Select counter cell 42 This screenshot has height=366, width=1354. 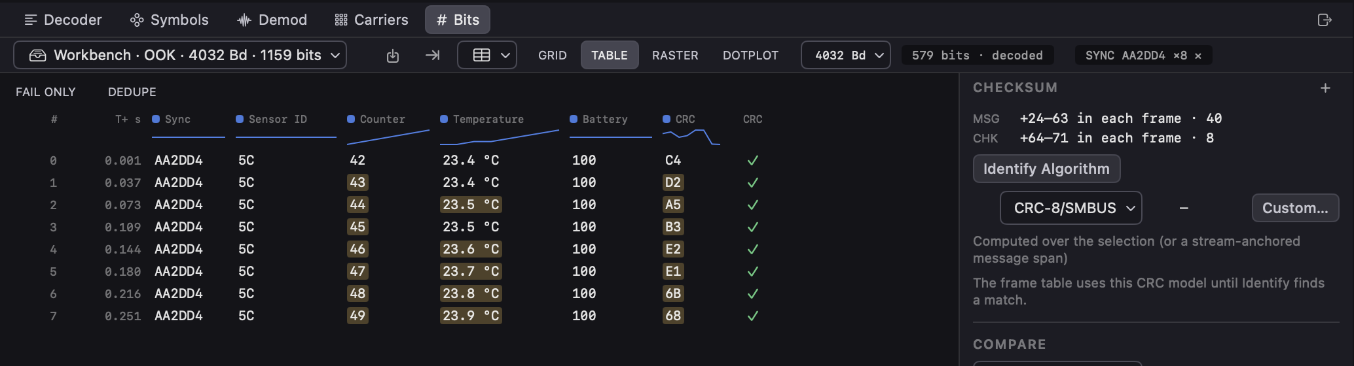click(x=357, y=160)
